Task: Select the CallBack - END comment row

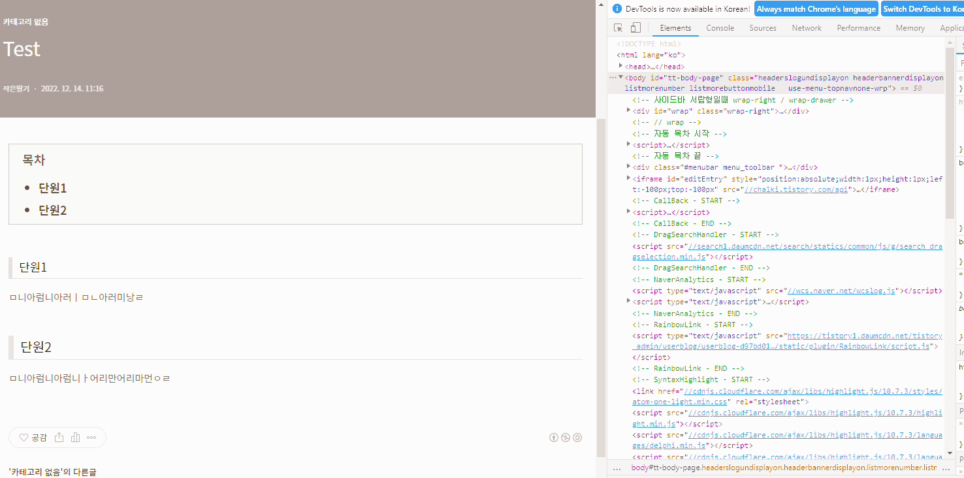Action: [x=682, y=223]
